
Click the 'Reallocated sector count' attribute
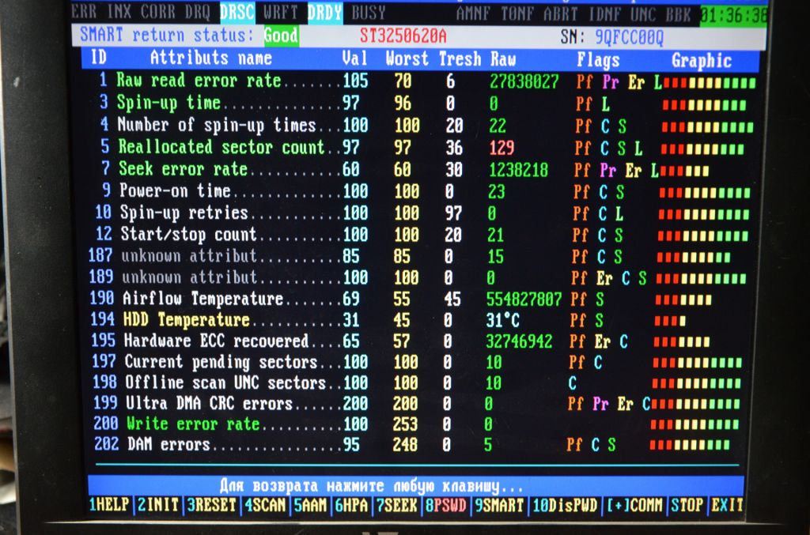[221, 147]
